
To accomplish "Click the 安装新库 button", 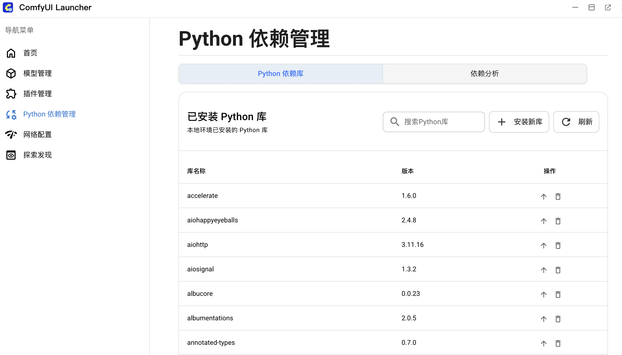I will point(519,122).
